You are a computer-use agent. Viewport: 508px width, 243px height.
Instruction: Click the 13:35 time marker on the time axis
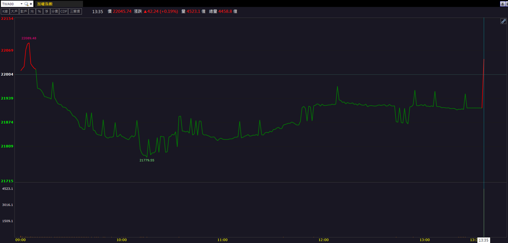[483, 240]
